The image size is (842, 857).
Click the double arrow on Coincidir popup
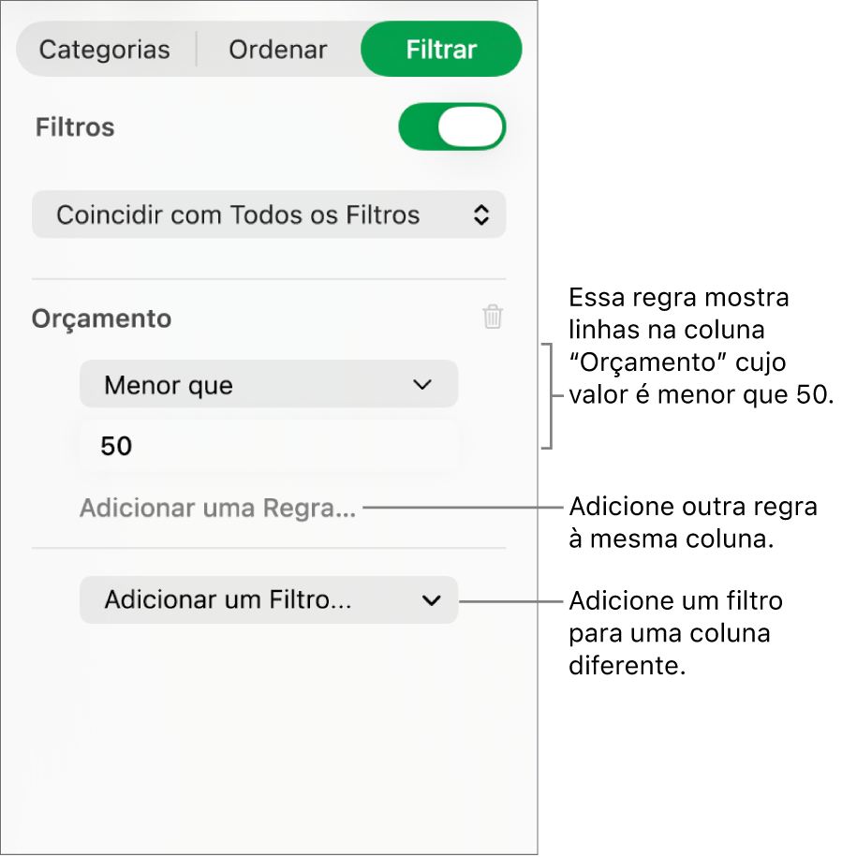(481, 214)
